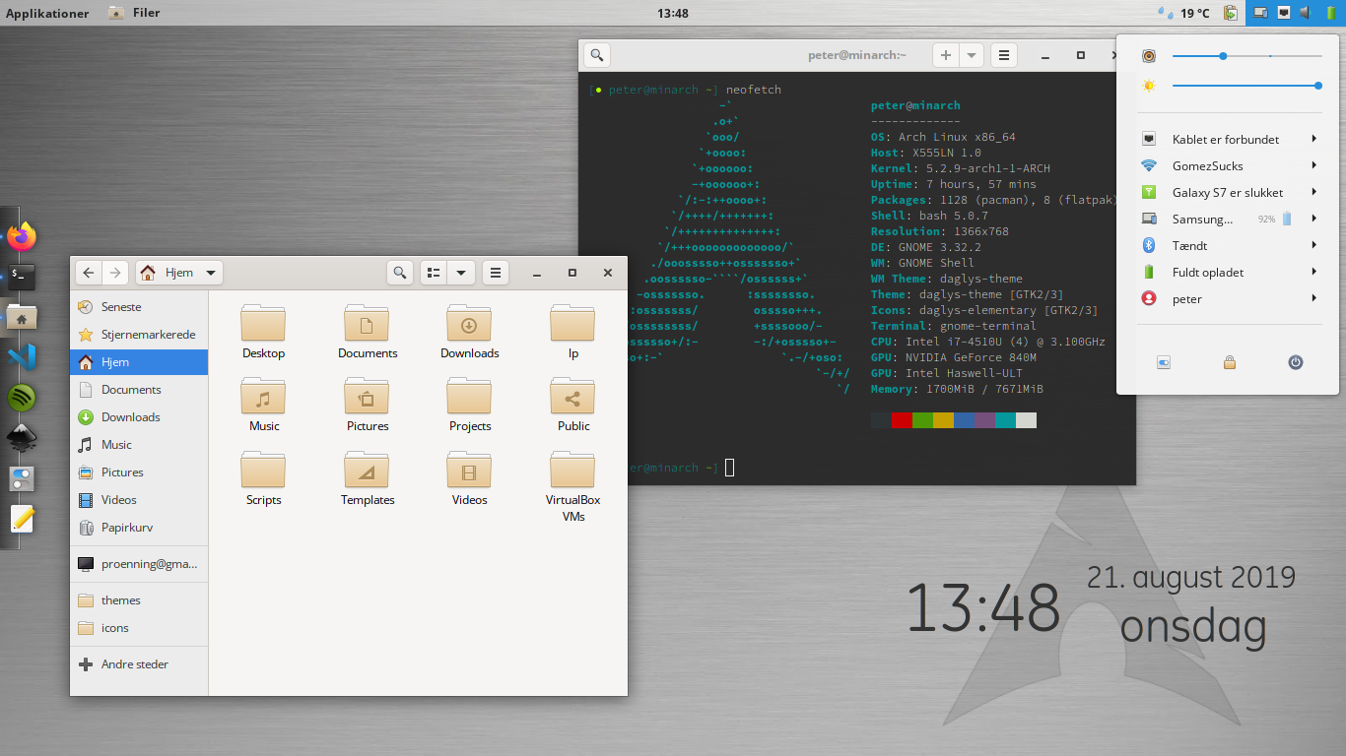
Task: Open the Files home folder dock icon
Action: pyautogui.click(x=22, y=317)
